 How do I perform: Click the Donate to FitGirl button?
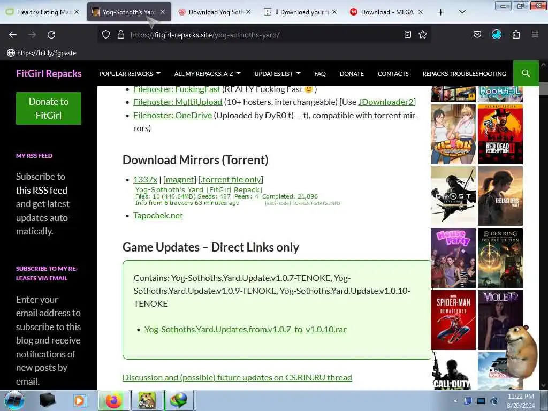pyautogui.click(x=49, y=108)
